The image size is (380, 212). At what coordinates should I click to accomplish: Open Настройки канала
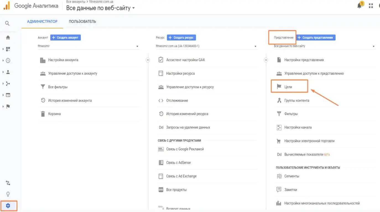298,127
